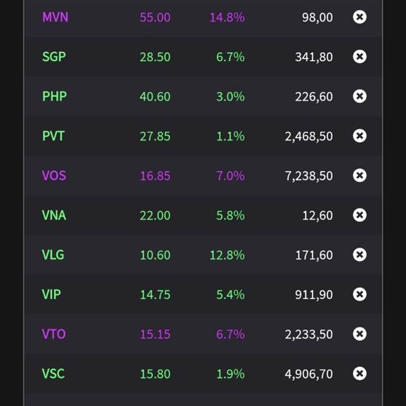Click the VTO price 15.15
Viewport: 406px width, 406px height.
(x=155, y=334)
